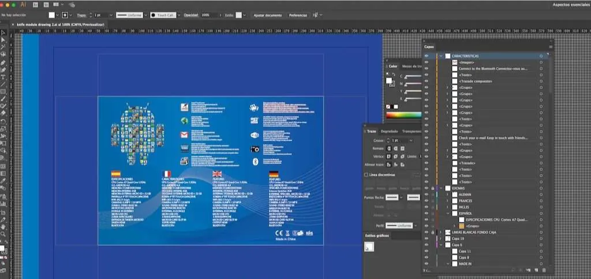The width and height of the screenshot is (591, 279).
Task: Select butt cap icon in Remate row
Action: click(x=389, y=148)
